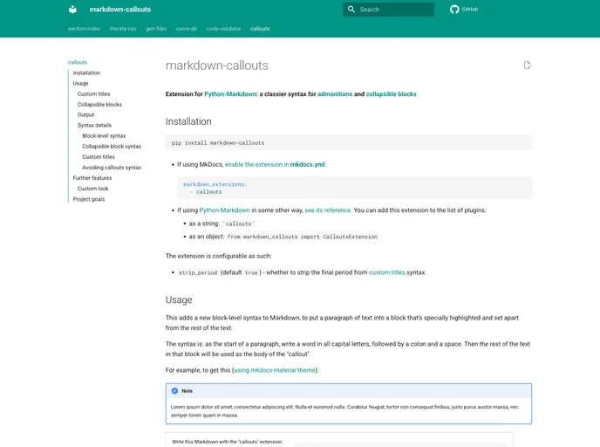
Task: Jump to Usage in sidebar
Action: click(x=81, y=83)
